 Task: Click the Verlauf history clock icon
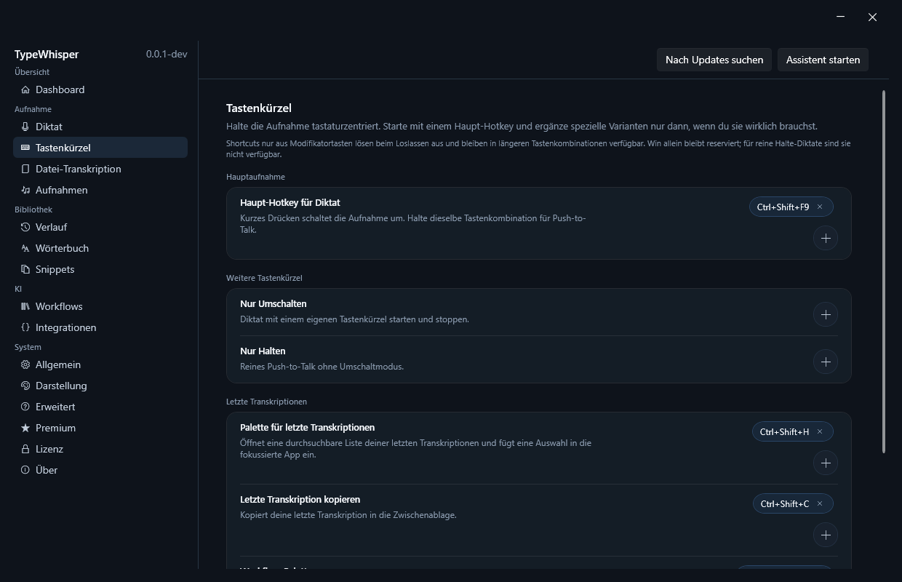pyautogui.click(x=25, y=227)
